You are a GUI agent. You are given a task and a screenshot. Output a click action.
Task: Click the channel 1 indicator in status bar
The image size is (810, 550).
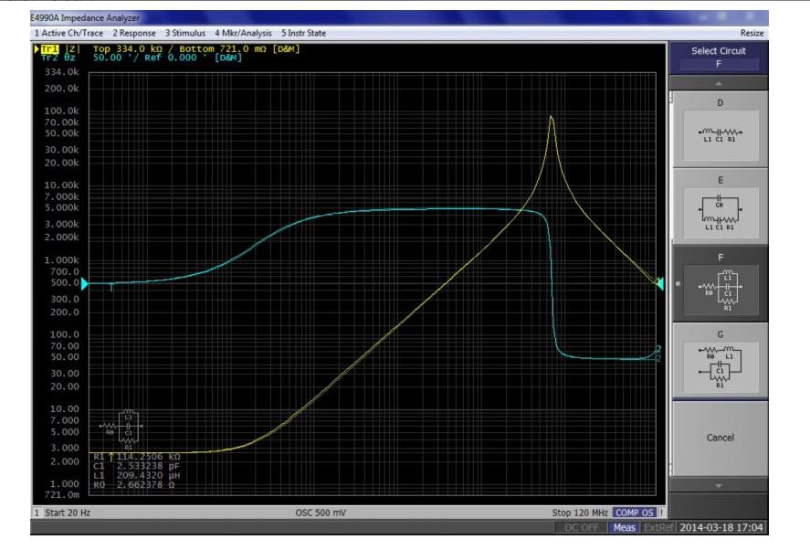[x=37, y=513]
